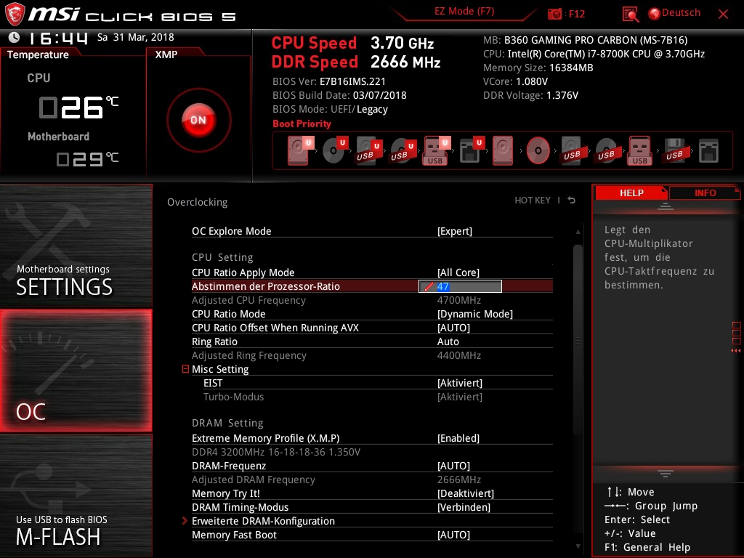Click the grip icon above the key legend
The width and height of the screenshot is (744, 558).
coord(666,473)
